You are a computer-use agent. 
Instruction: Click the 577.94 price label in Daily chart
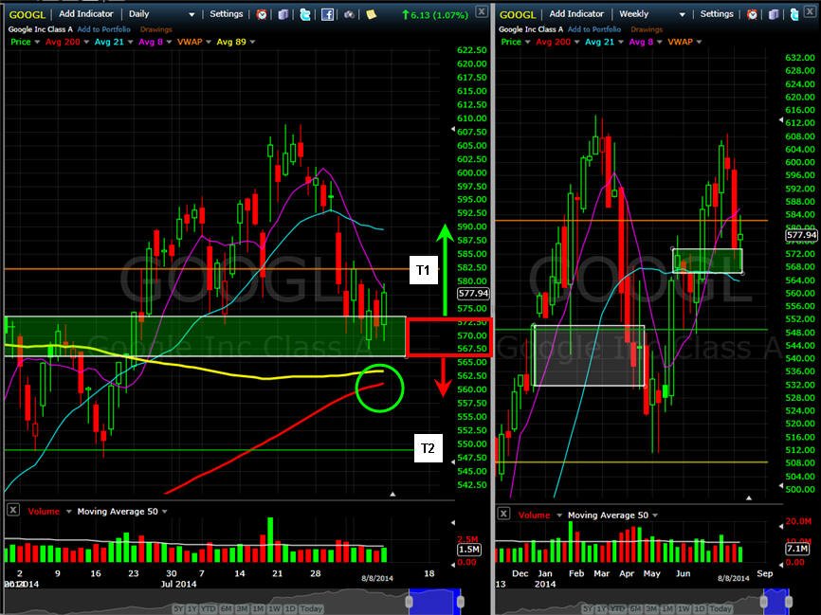pyautogui.click(x=473, y=294)
